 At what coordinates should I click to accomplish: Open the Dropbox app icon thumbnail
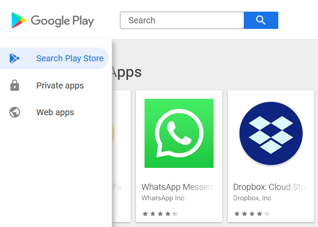pyautogui.click(x=271, y=133)
